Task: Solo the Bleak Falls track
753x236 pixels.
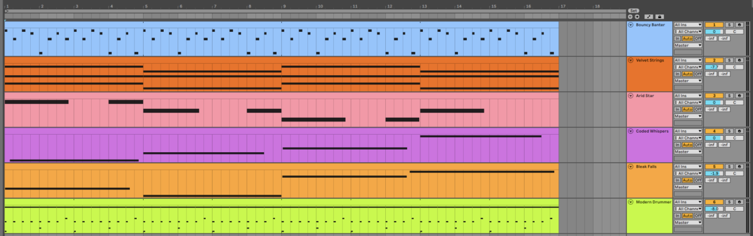Action: (729, 167)
